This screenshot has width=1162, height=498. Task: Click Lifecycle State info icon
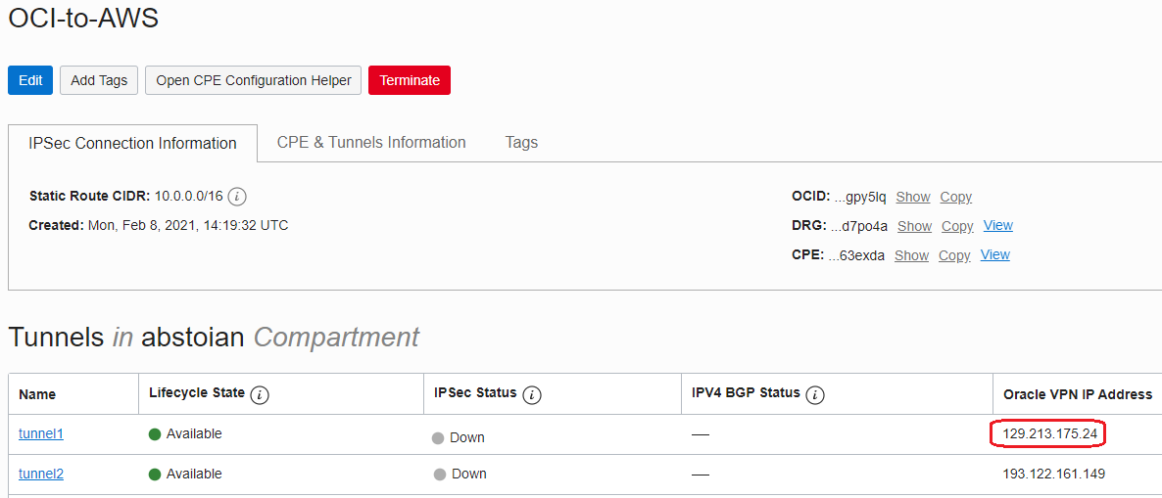260,395
